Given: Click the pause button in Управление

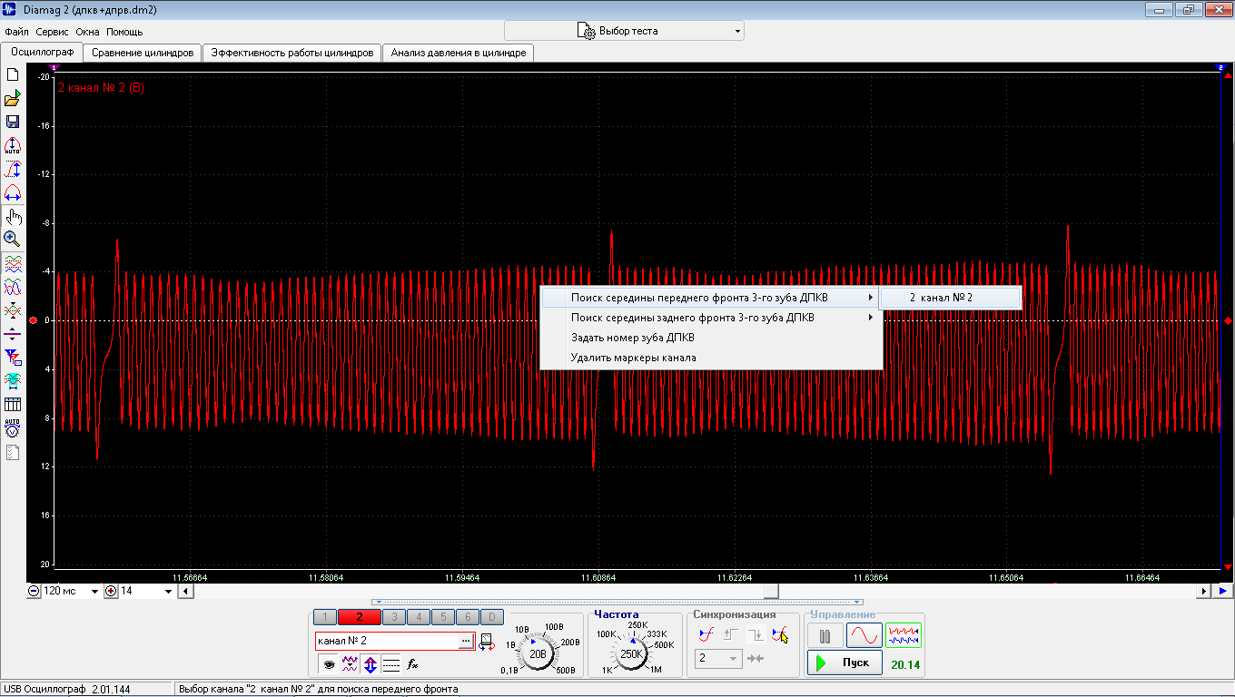Looking at the screenshot, I should point(825,636).
